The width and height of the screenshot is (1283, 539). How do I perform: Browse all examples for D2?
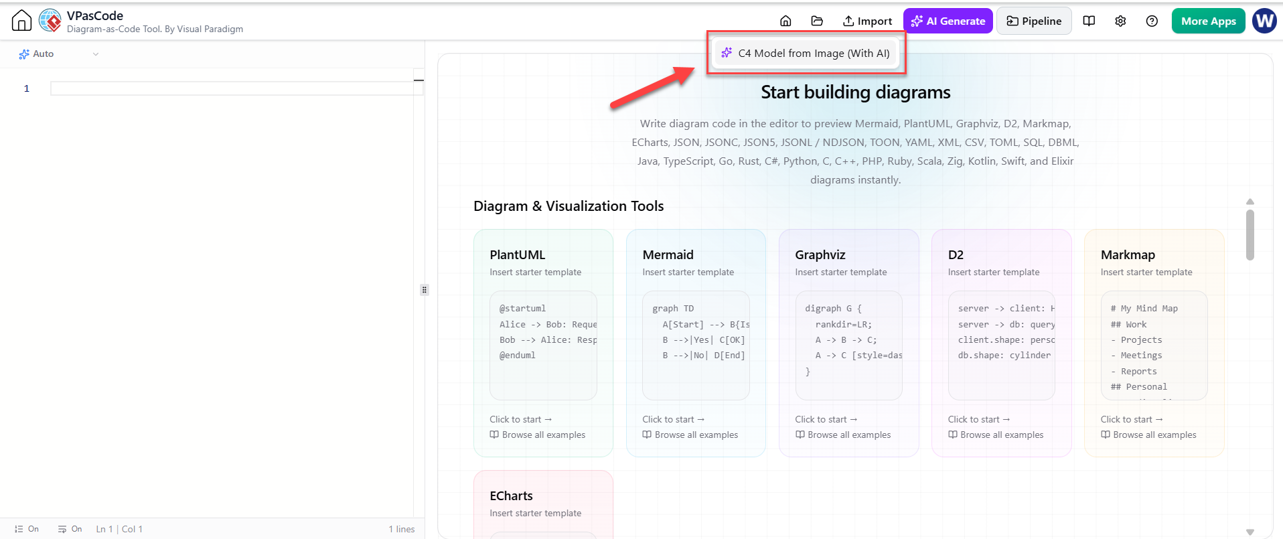(x=995, y=435)
